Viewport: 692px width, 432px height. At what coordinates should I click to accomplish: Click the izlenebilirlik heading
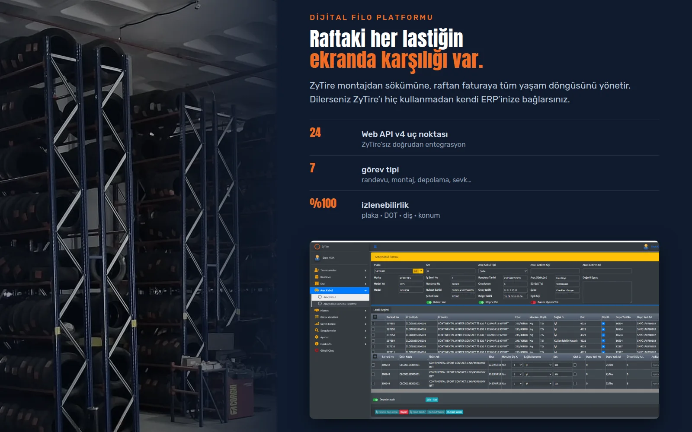(385, 205)
